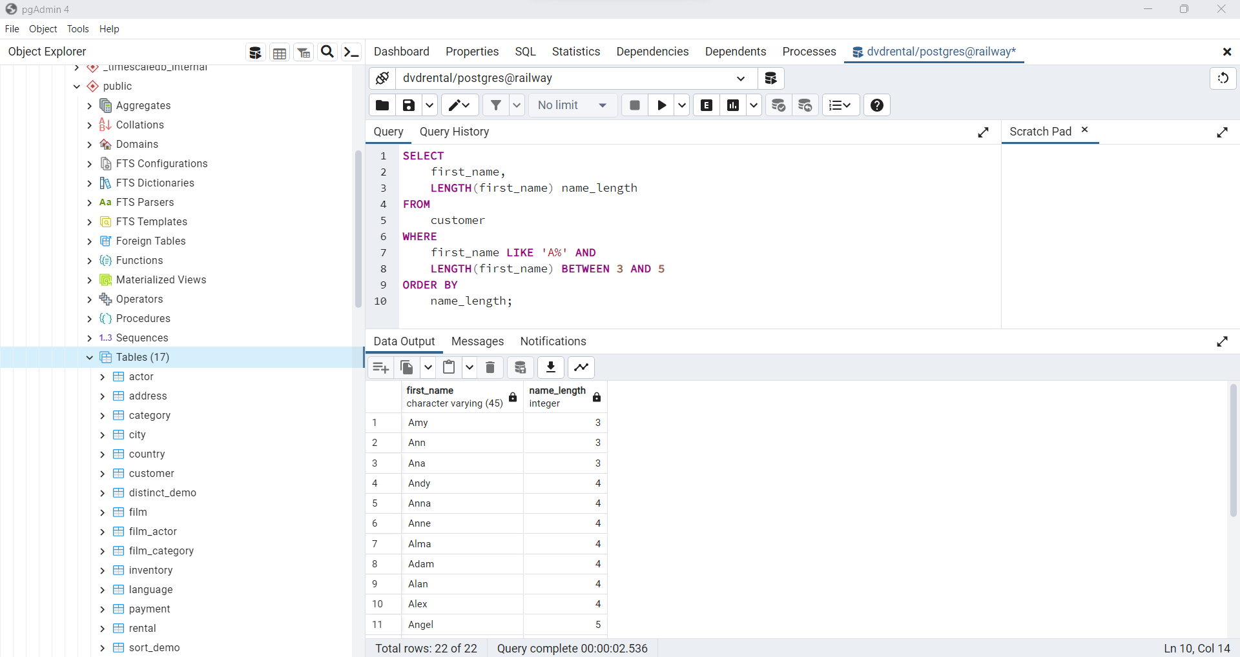The image size is (1240, 657).
Task: Launch the PSQL Tool terminal icon
Action: click(x=351, y=52)
